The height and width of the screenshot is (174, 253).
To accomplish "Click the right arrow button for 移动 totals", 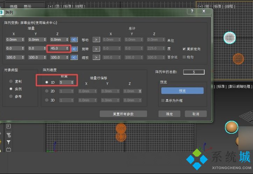I will coord(96,40).
